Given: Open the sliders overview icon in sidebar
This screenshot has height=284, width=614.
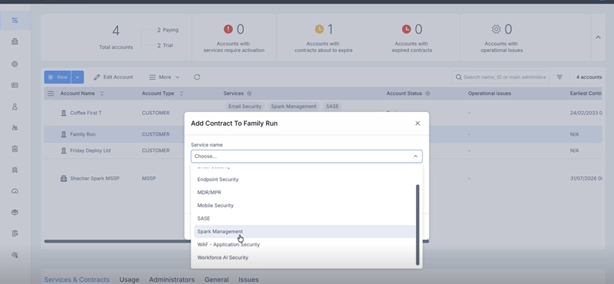Looking at the screenshot, I should coord(15,20).
